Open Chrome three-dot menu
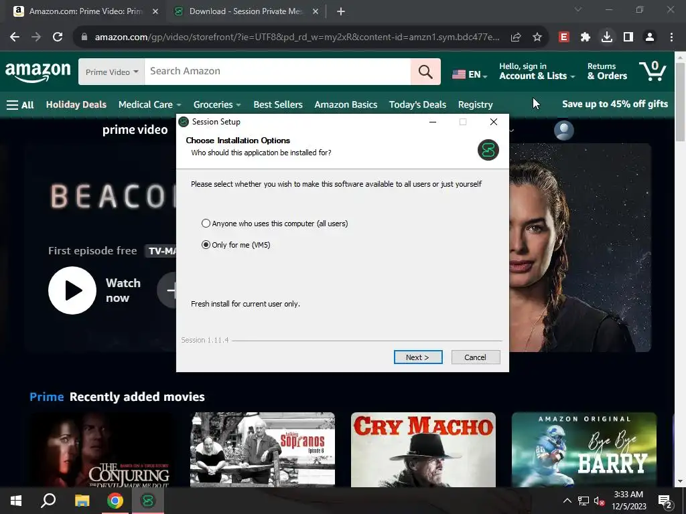 (671, 37)
